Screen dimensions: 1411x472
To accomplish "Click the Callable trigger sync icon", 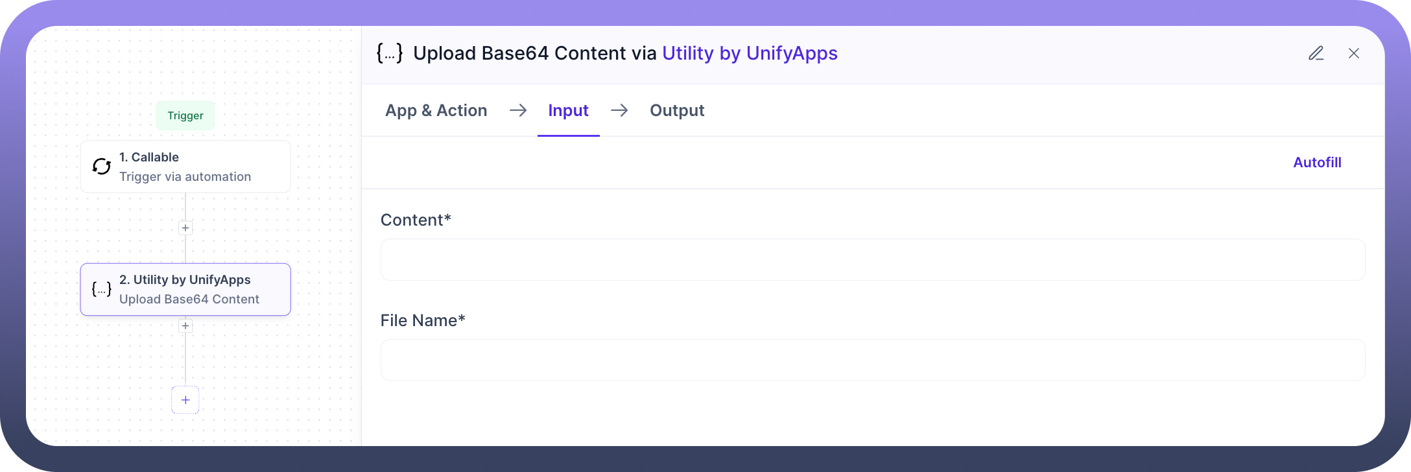I will pos(102,167).
